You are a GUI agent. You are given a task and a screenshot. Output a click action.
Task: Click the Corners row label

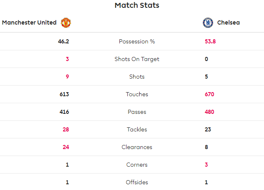click(137, 165)
